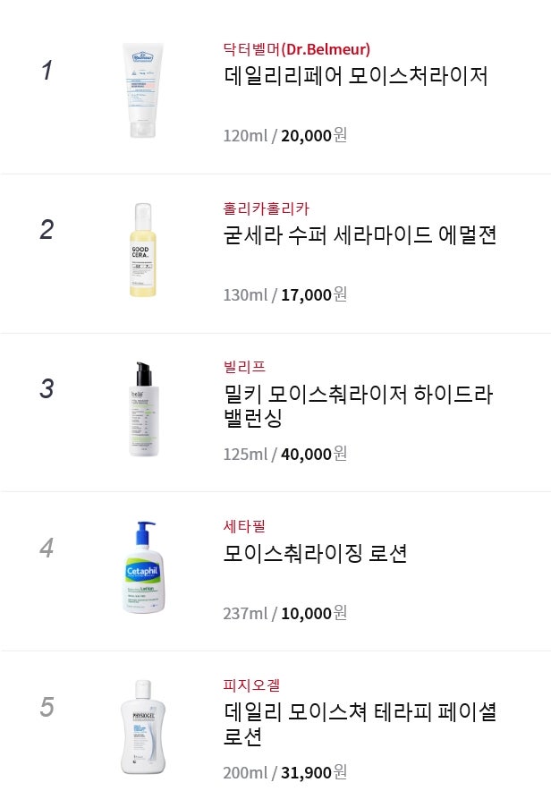Select the 125ml / 40,000원 price line
Screen dimensions: 551x808
(x=284, y=454)
